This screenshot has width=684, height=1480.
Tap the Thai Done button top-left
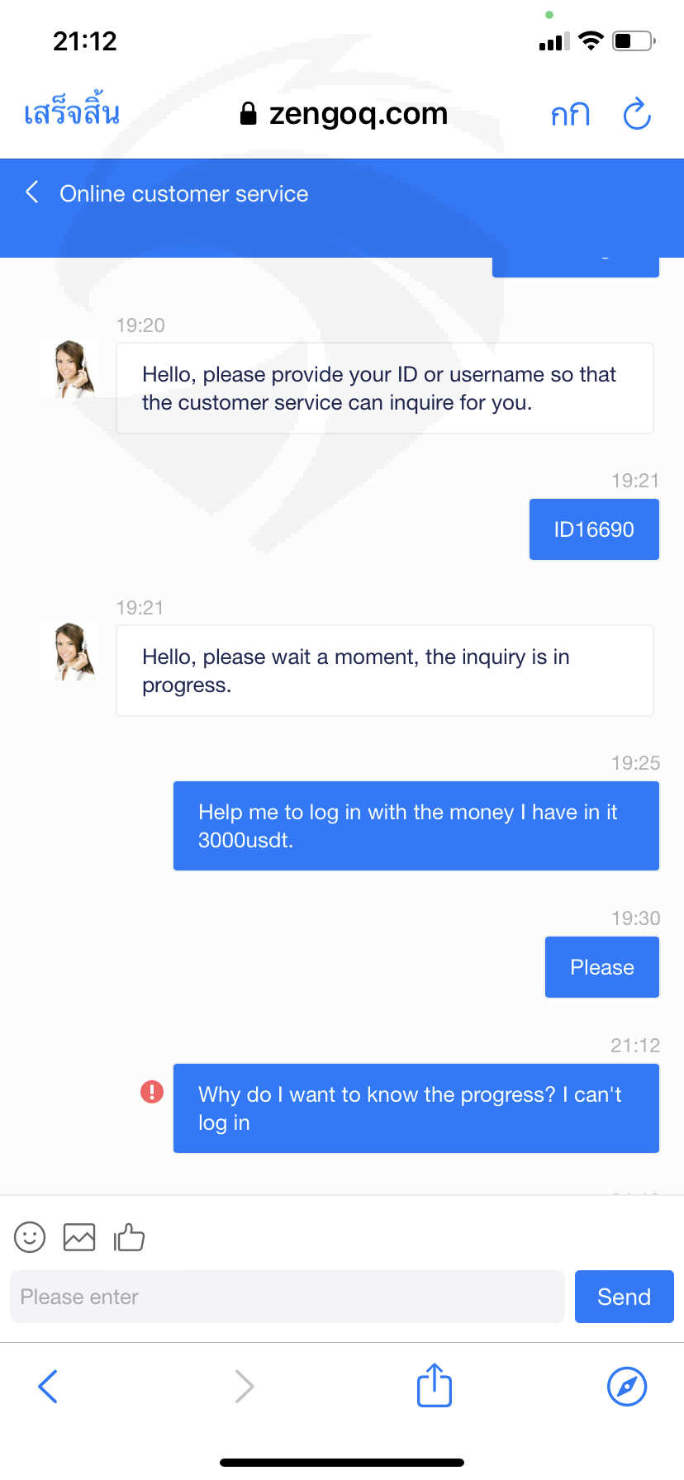click(72, 111)
